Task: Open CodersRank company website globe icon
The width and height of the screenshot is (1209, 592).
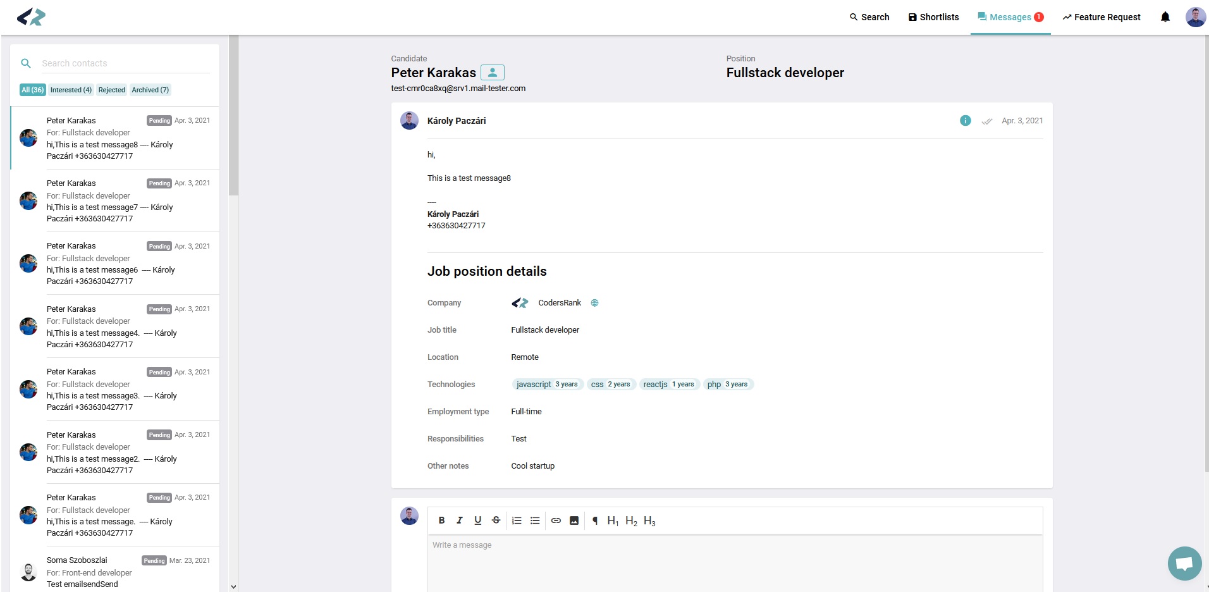Action: pos(594,303)
